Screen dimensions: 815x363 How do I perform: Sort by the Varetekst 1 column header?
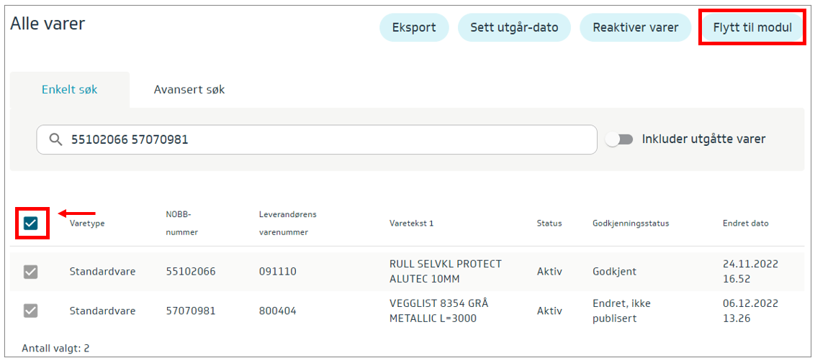411,224
